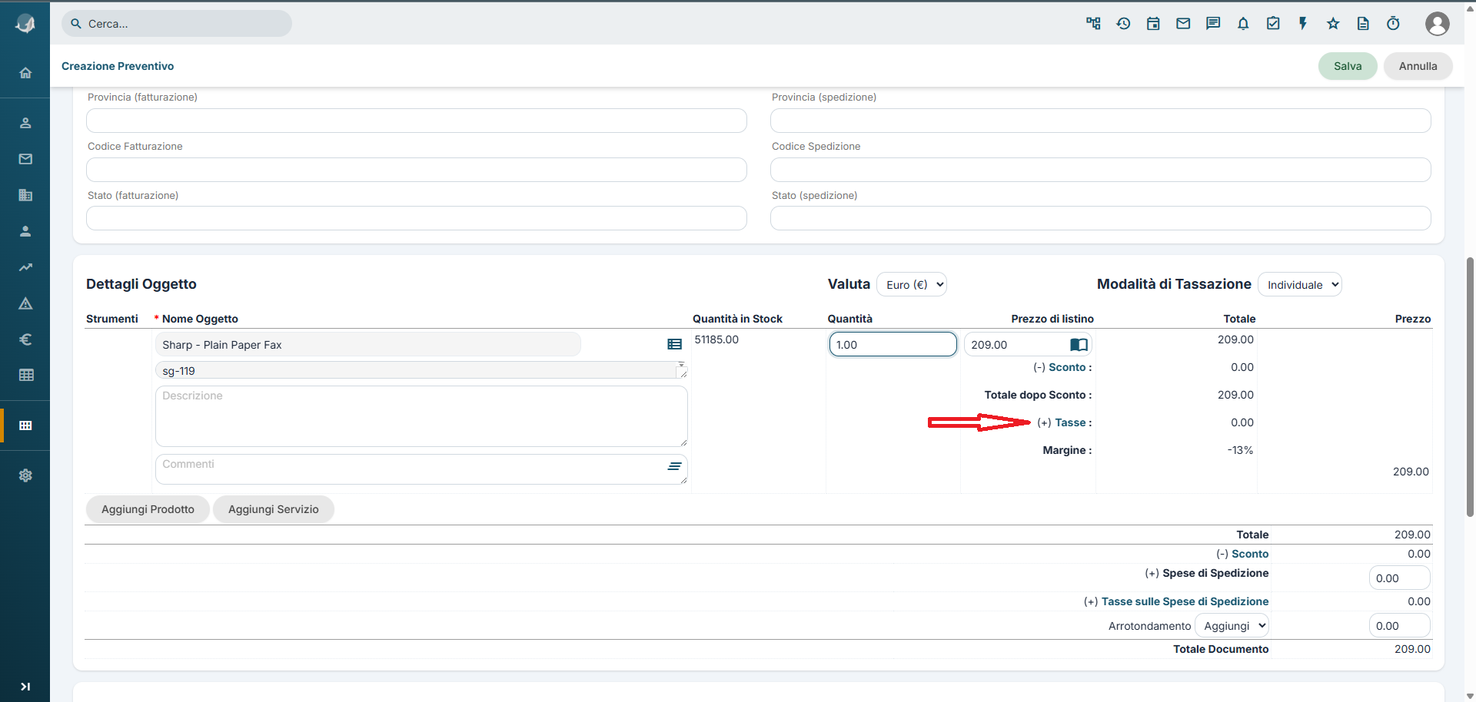The height and width of the screenshot is (702, 1476).
Task: Click Codice Fatturazione input field
Action: tap(417, 170)
